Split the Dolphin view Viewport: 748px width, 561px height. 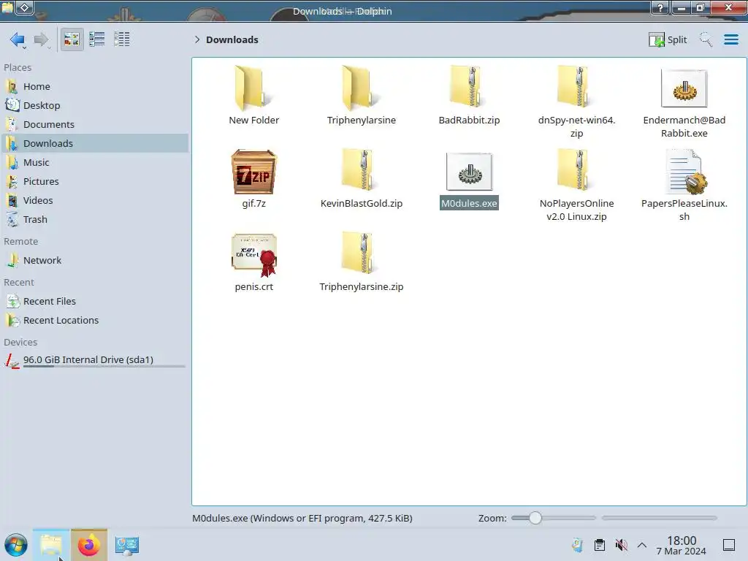[x=668, y=39]
